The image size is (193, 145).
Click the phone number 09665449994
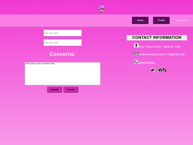[x=147, y=63]
